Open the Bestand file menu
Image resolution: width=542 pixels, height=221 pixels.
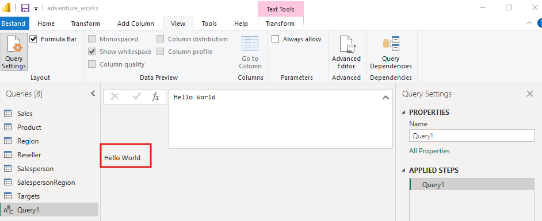click(13, 24)
